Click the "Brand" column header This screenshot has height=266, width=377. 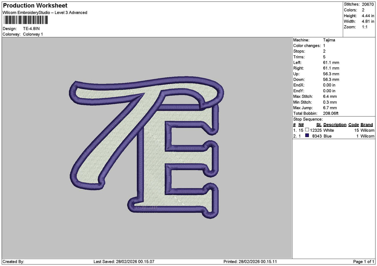click(367, 125)
